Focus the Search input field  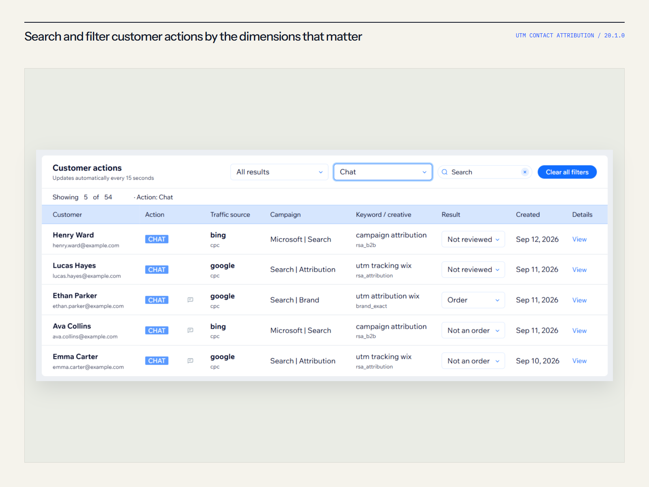coord(485,172)
